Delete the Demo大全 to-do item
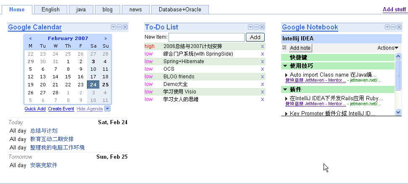 tap(262, 84)
